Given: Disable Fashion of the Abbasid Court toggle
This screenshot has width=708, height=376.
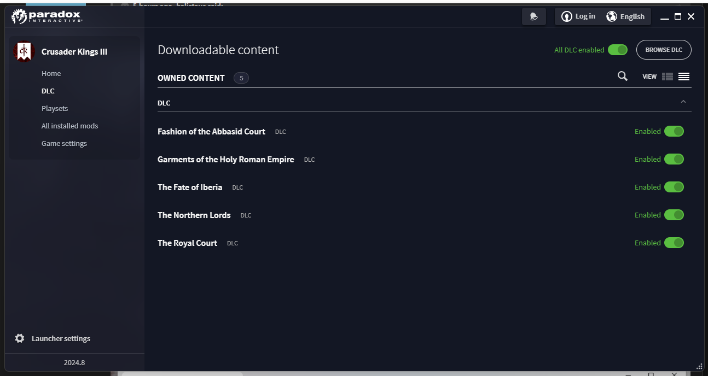Looking at the screenshot, I should coord(674,131).
